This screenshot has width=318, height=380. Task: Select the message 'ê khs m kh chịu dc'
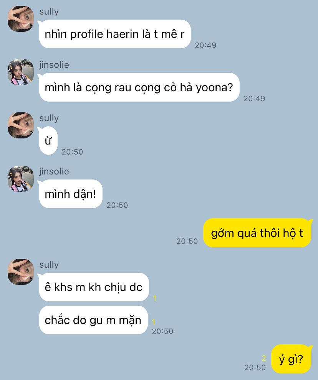94,287
